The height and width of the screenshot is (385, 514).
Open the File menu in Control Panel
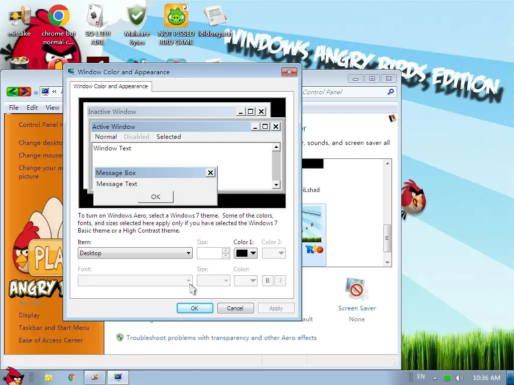14,107
